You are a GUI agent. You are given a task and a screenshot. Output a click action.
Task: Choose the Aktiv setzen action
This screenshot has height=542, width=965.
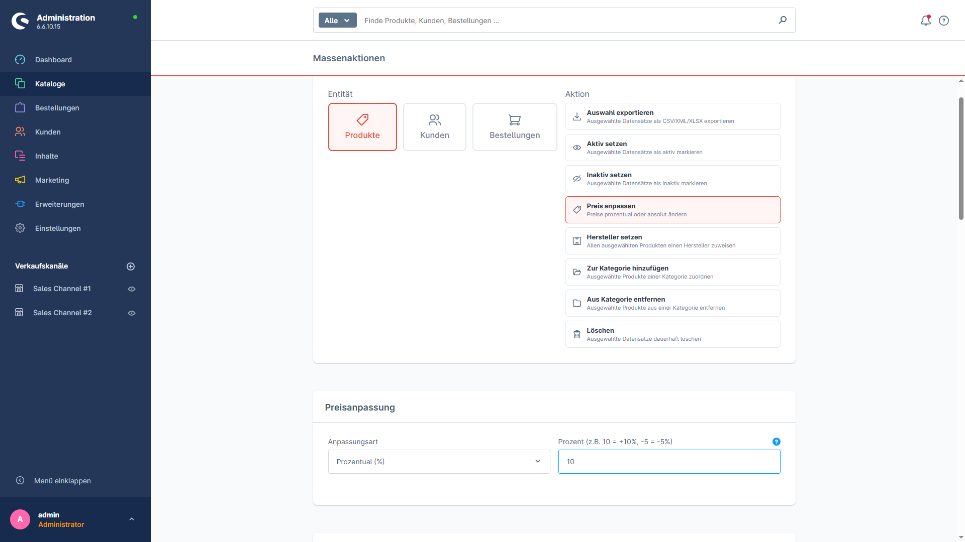[672, 148]
